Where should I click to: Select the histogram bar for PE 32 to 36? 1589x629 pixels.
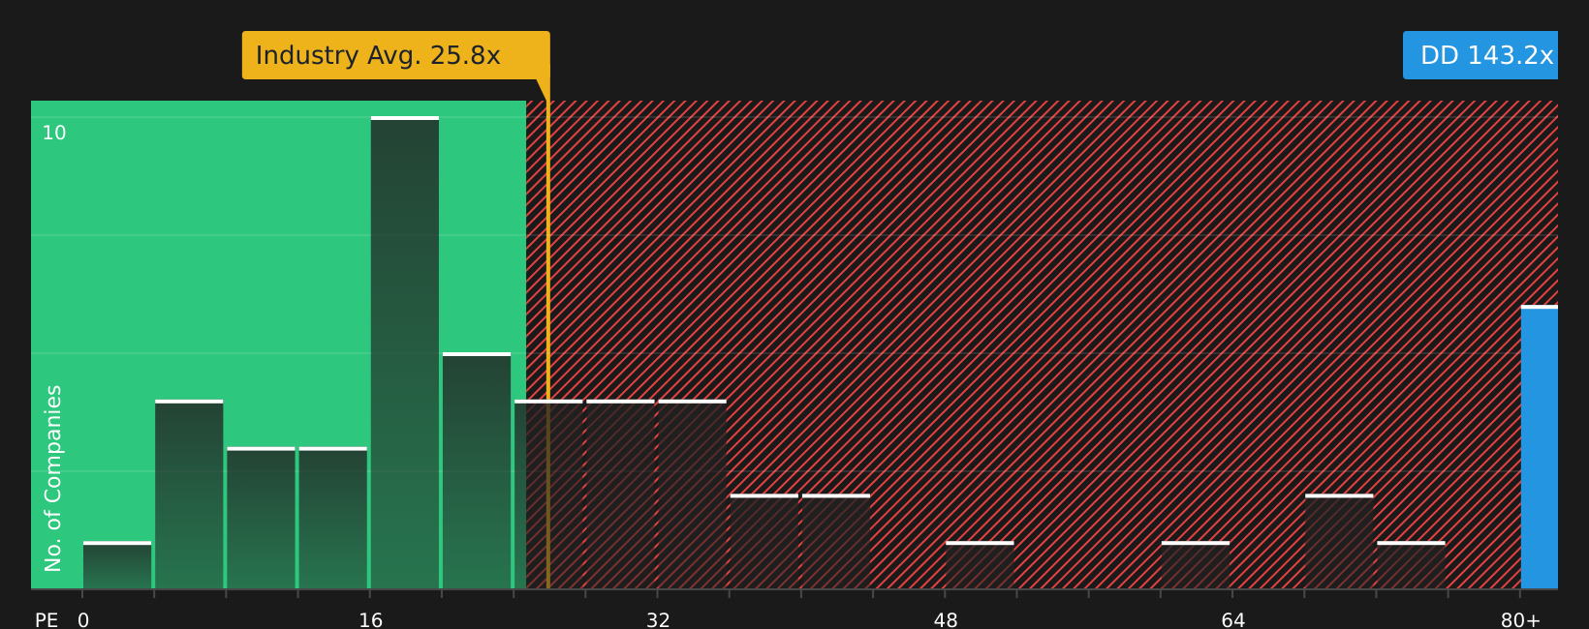click(692, 494)
